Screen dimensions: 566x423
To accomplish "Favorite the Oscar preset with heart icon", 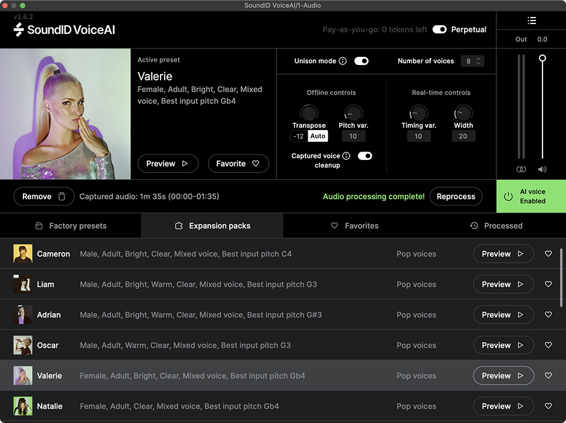I will 548,345.
